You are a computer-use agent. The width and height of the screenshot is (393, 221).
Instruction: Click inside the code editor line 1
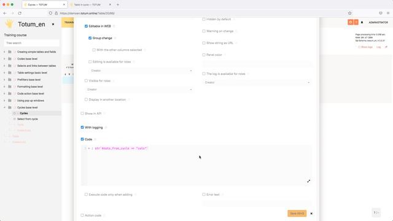[x=121, y=149]
